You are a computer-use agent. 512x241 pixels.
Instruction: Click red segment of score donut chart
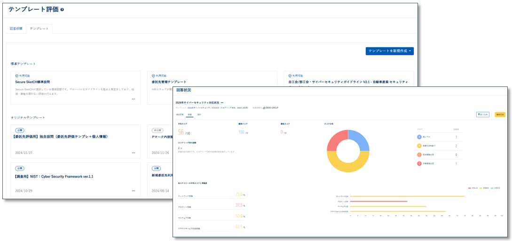(x=335, y=139)
